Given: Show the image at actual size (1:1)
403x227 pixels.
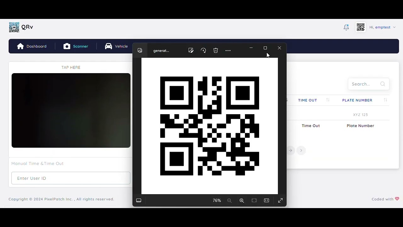Looking at the screenshot, I should tap(266, 201).
